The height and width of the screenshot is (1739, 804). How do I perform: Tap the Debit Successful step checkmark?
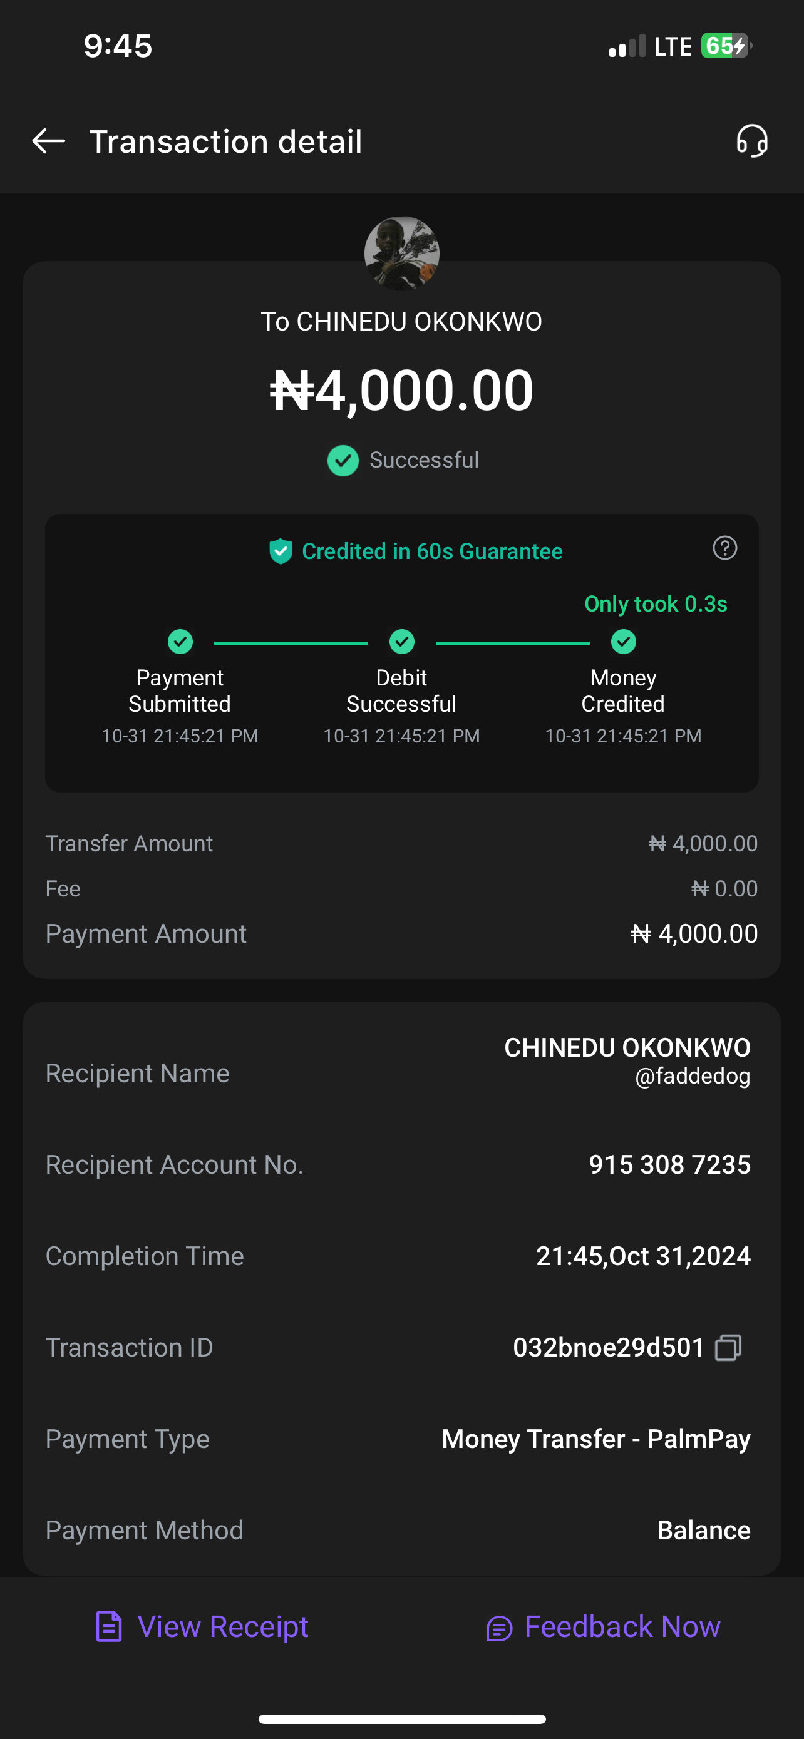coord(401,641)
